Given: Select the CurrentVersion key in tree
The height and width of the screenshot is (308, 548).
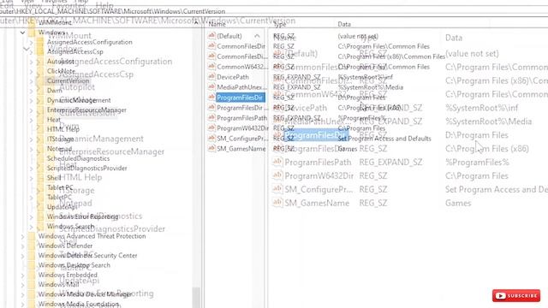Looking at the screenshot, I should point(68,80).
